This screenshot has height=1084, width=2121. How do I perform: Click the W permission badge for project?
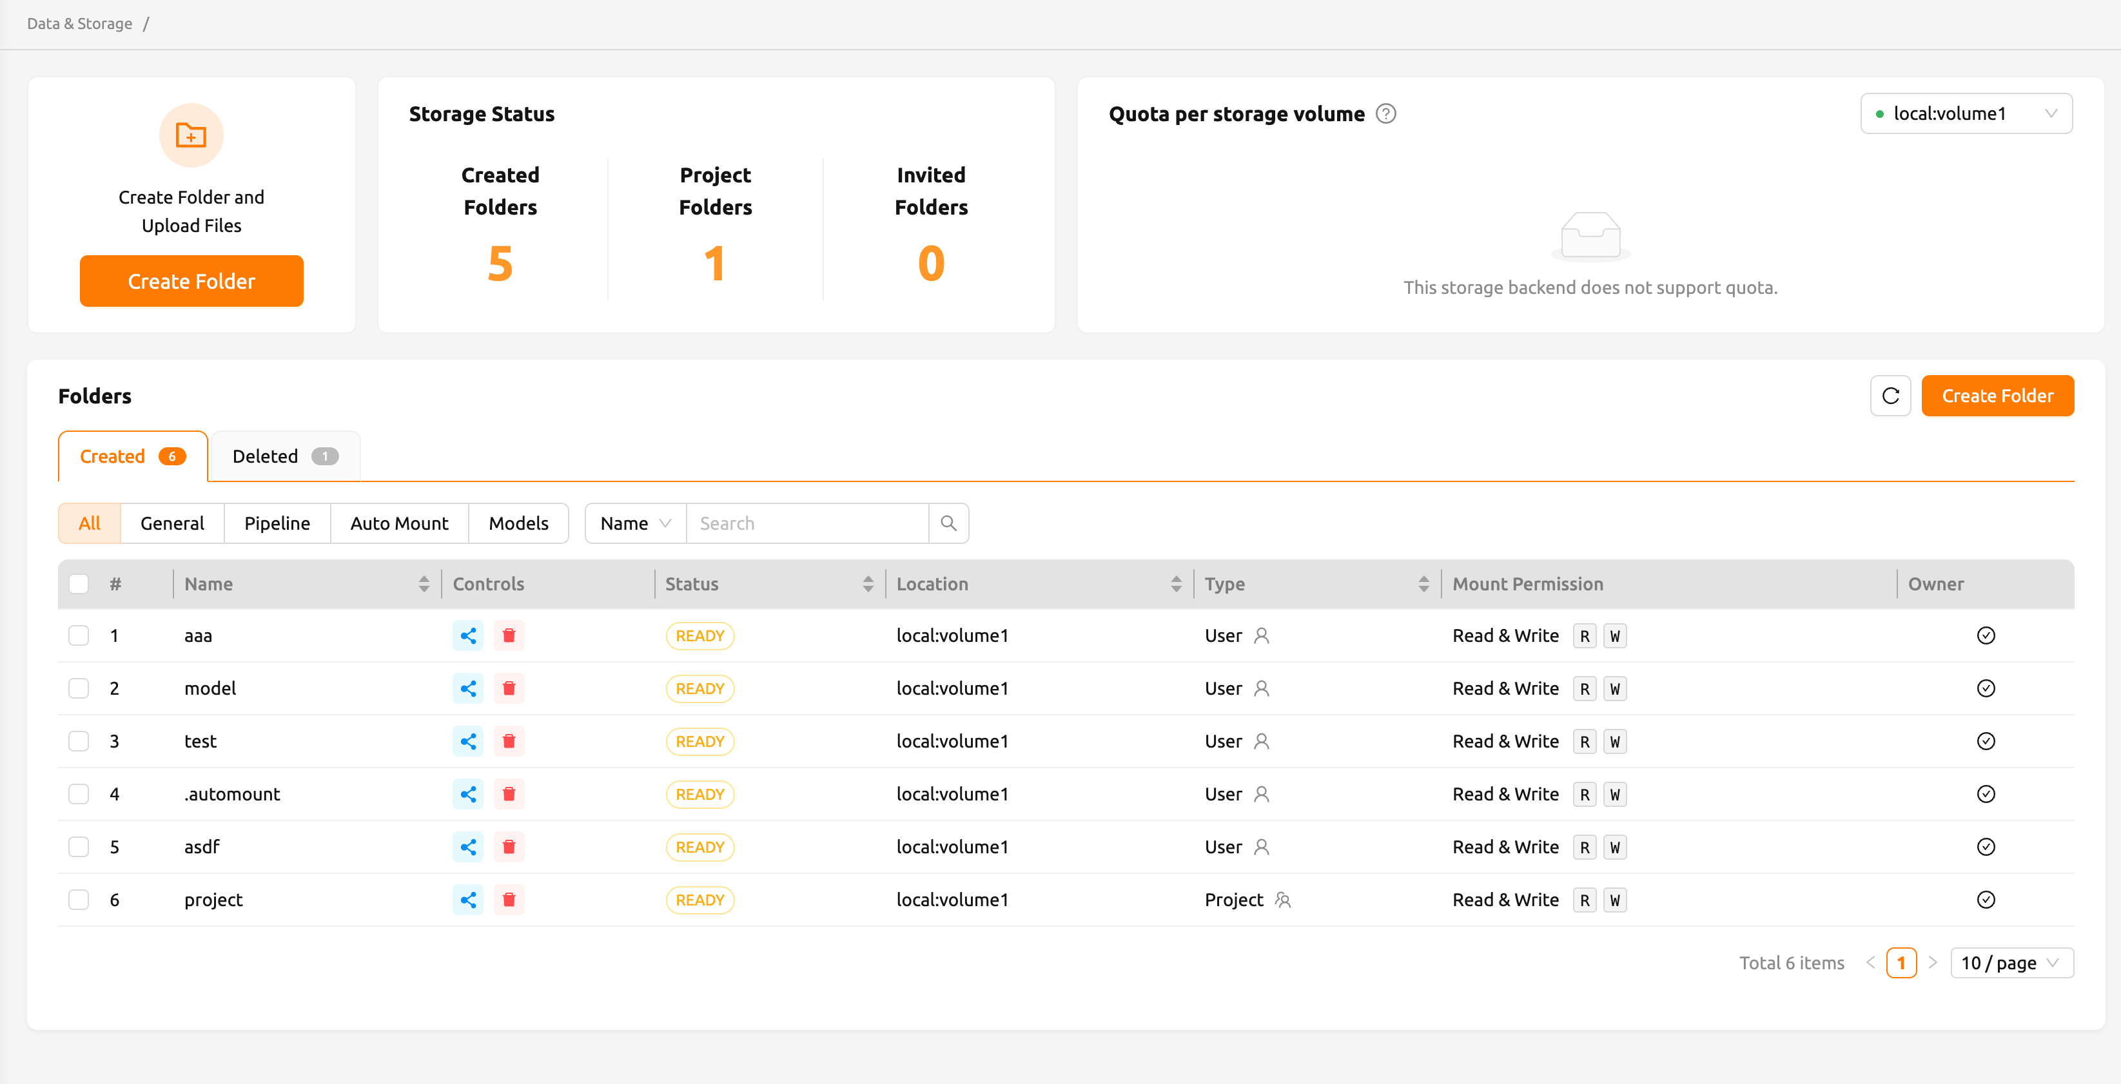pyautogui.click(x=1615, y=900)
